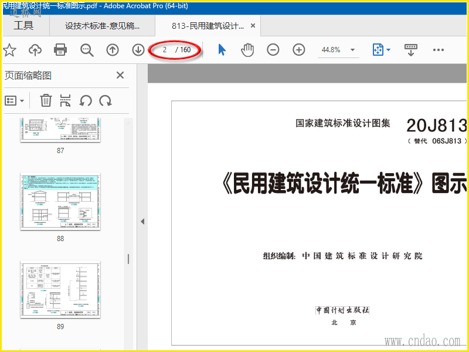Image resolution: width=469 pixels, height=352 pixels.
Task: Open the find text magnifier tool
Action: coord(87,50)
